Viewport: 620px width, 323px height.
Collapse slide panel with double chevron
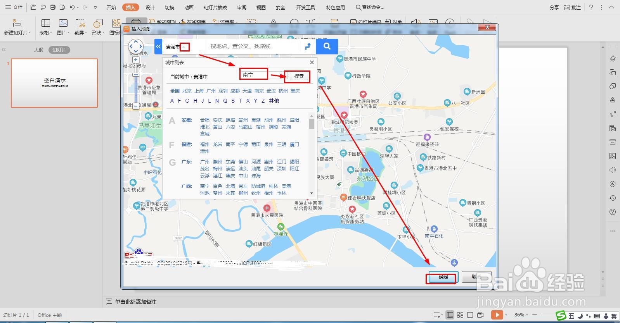[x=4, y=50]
